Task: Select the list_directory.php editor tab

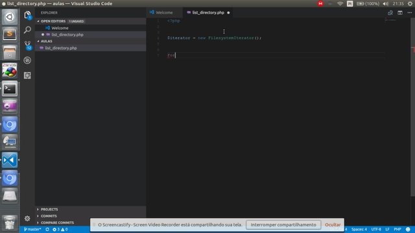Action: click(208, 13)
